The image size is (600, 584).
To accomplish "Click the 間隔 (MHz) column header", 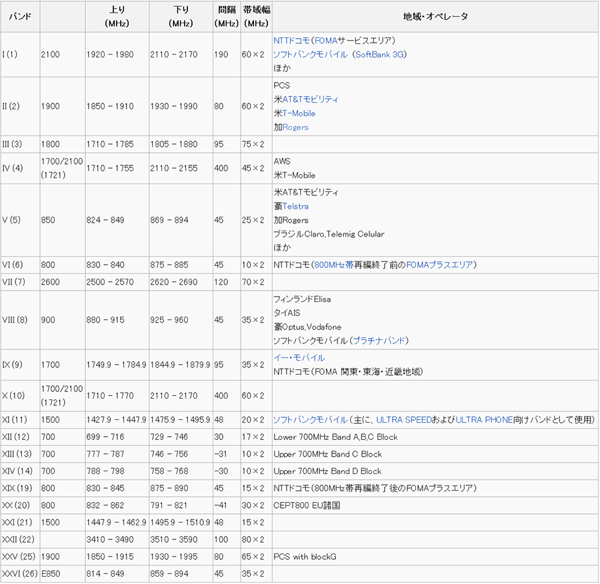I will pyautogui.click(x=227, y=17).
